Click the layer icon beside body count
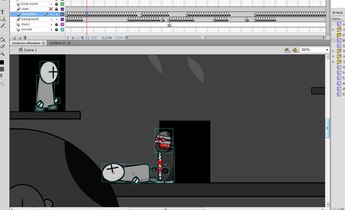345x210 pixels. (x=18, y=4)
